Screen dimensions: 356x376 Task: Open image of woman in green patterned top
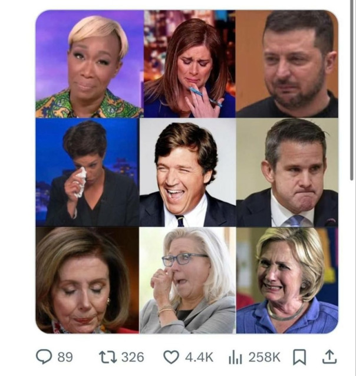tap(89, 64)
